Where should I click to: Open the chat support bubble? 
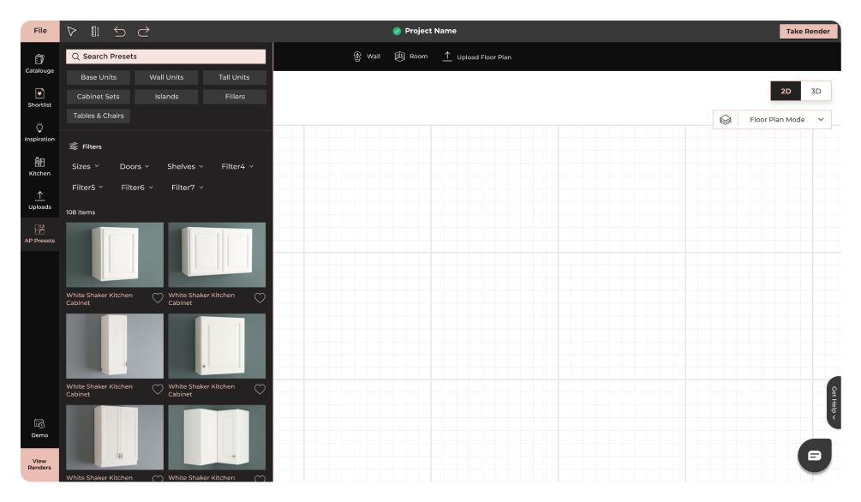[x=815, y=456]
